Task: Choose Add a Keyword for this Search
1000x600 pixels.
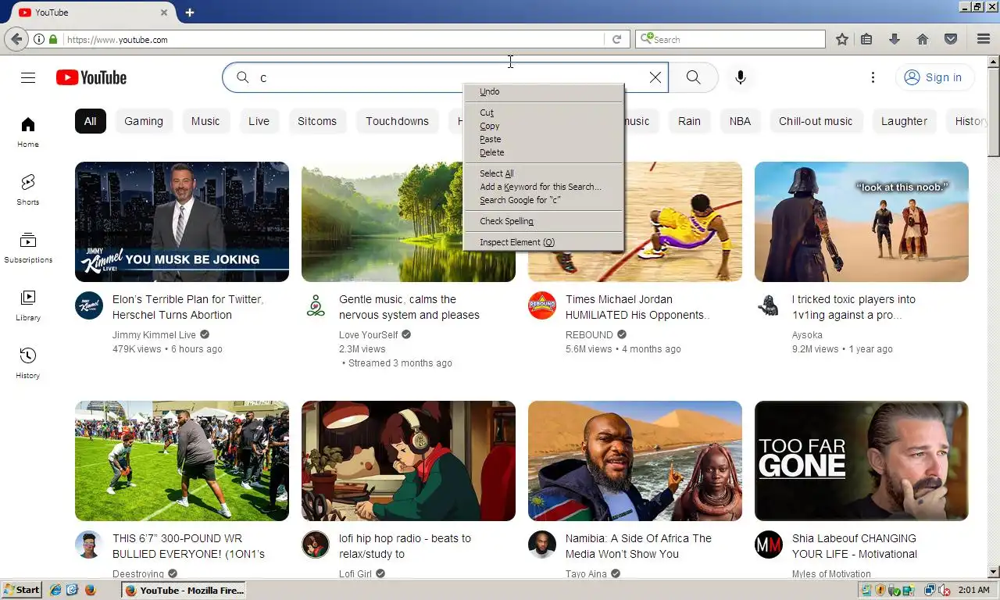Action: click(544, 187)
